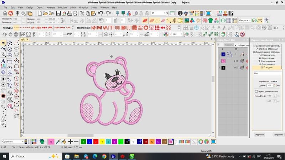Select the Укрепление properties tab
The height and width of the screenshot is (160, 285).
(267, 58)
